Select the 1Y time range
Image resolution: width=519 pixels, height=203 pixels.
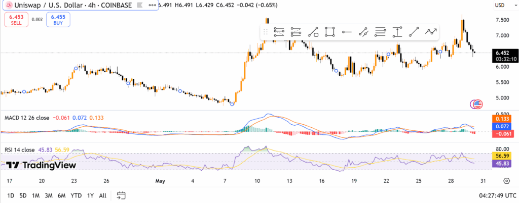pyautogui.click(x=90, y=195)
